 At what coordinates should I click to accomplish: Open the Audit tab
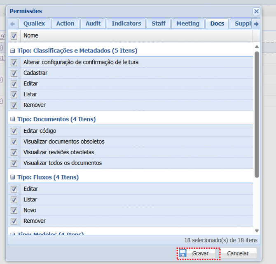tap(93, 24)
